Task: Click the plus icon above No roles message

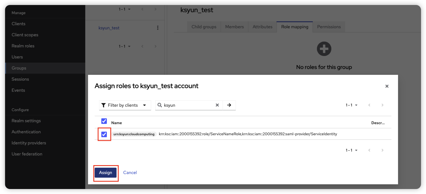Action: pos(324,49)
